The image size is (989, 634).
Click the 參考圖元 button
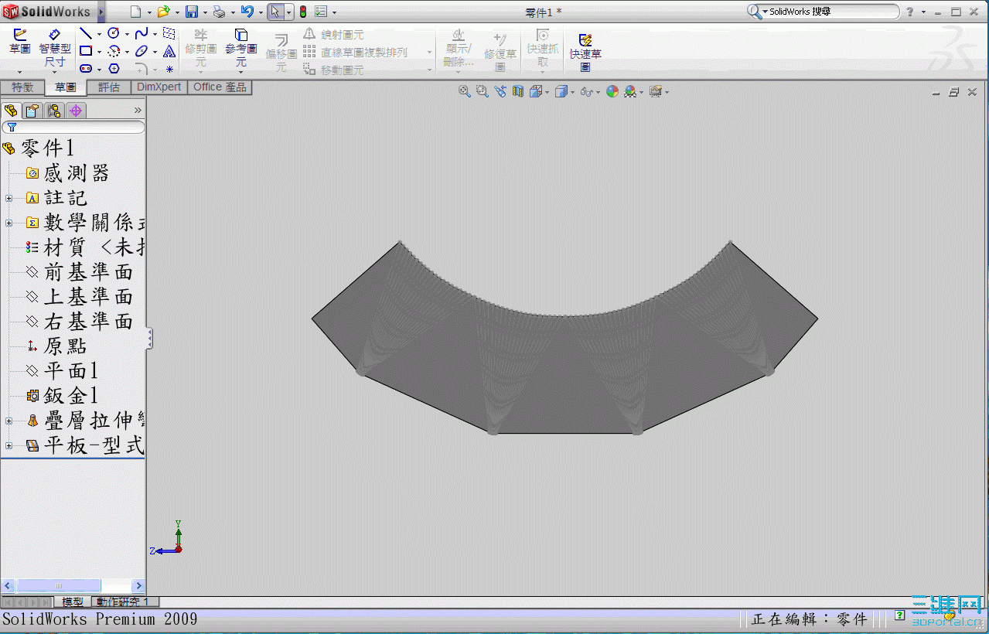240,48
